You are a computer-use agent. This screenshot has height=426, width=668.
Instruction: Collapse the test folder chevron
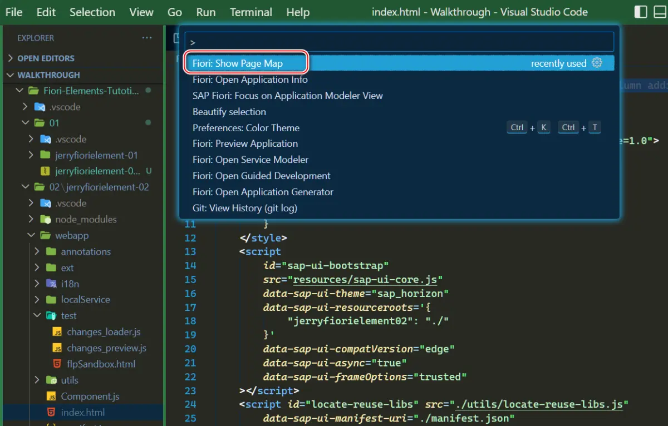coord(37,316)
